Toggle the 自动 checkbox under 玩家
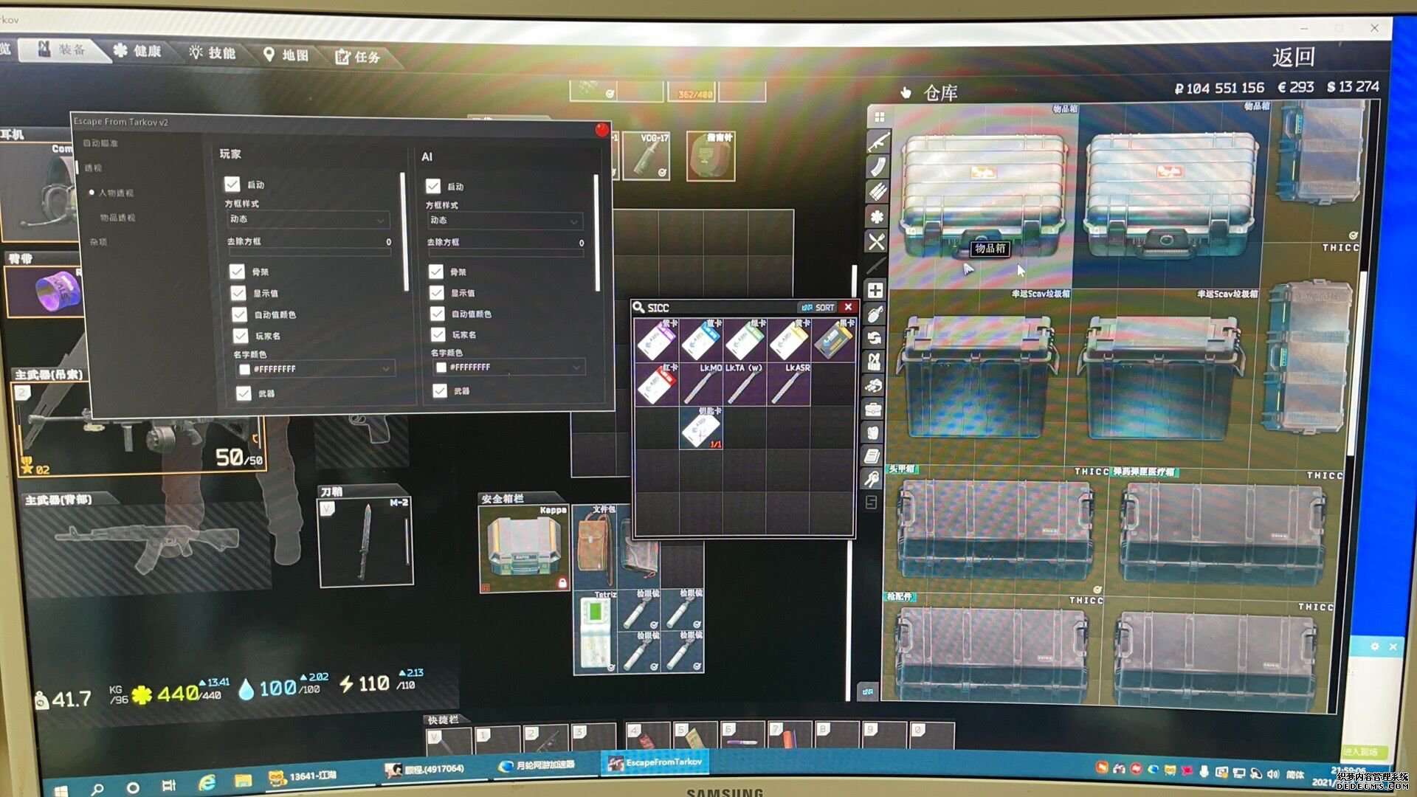1417x797 pixels. pyautogui.click(x=232, y=184)
